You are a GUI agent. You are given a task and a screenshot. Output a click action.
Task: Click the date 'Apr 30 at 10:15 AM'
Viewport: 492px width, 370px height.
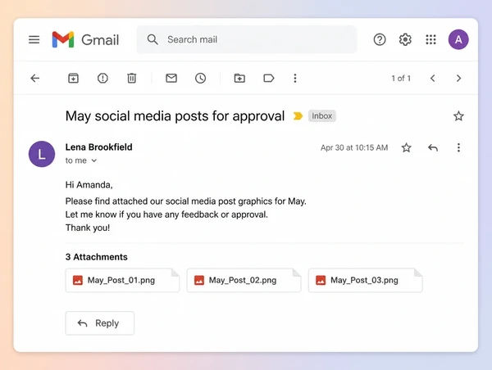pos(354,147)
